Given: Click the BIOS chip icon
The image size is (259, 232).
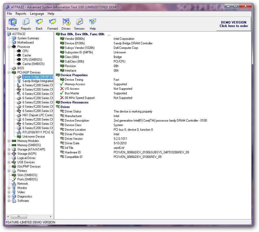Looking at the screenshot, I should coord(14,68).
